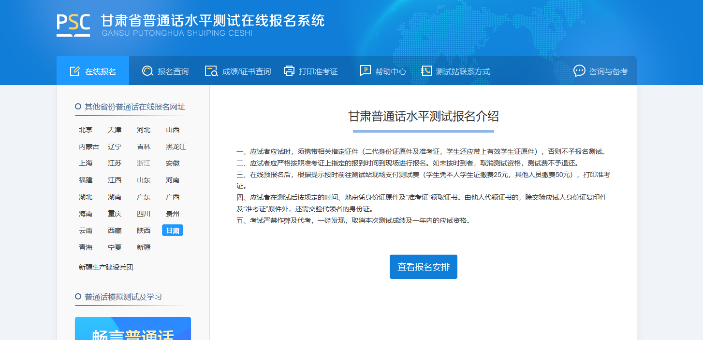
Task: Open the 内蒙古 registration site link
Action: 89,147
